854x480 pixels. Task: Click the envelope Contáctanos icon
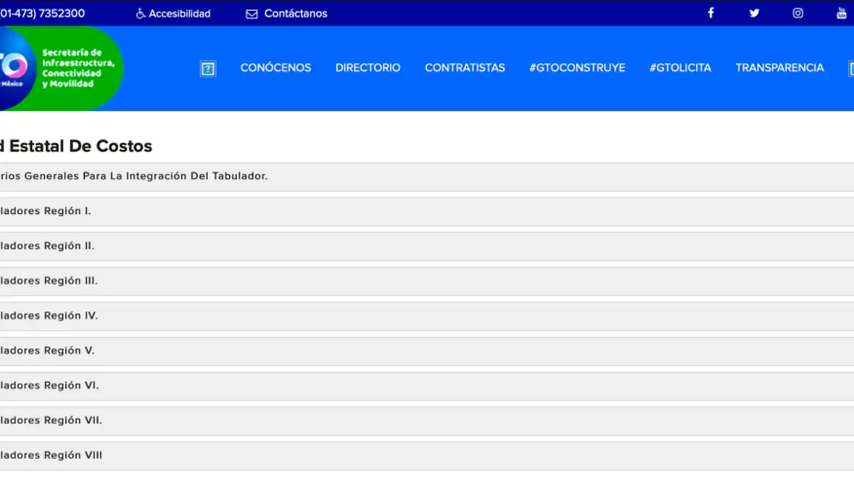(x=252, y=14)
